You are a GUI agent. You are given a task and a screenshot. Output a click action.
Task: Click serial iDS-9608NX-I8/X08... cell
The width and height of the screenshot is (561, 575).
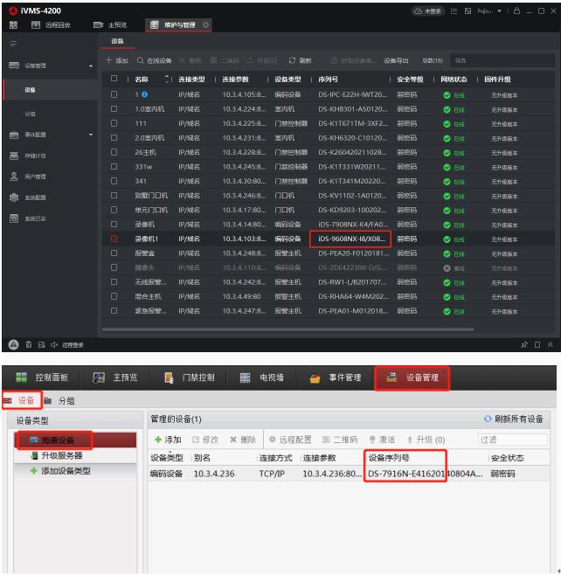click(351, 239)
